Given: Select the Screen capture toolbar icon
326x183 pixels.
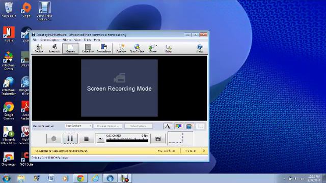Looking at the screenshot, I should coord(70,48).
